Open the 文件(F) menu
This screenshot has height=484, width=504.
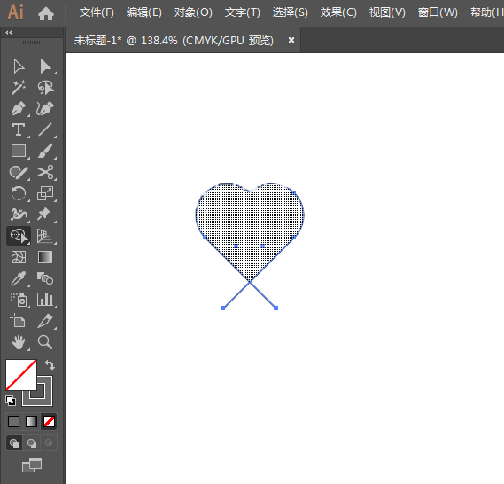click(x=97, y=13)
